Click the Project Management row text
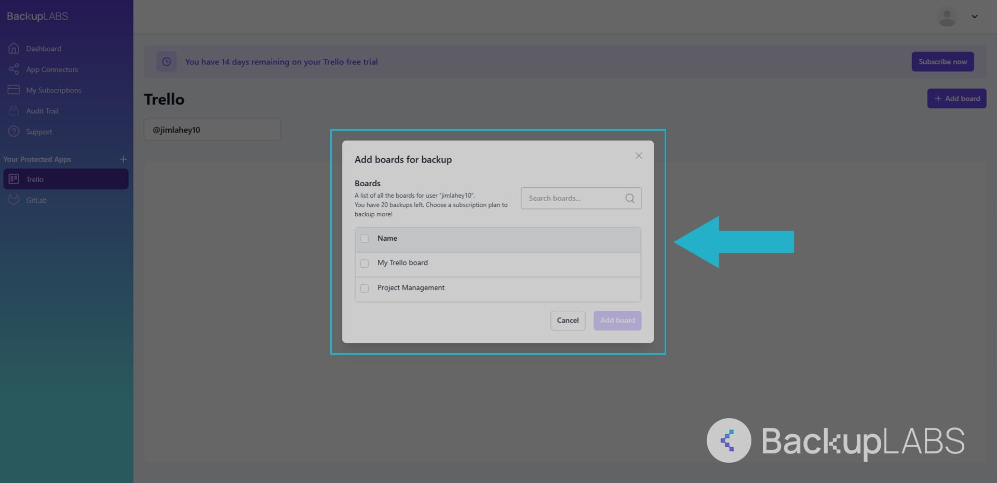This screenshot has width=997, height=483. tap(411, 287)
